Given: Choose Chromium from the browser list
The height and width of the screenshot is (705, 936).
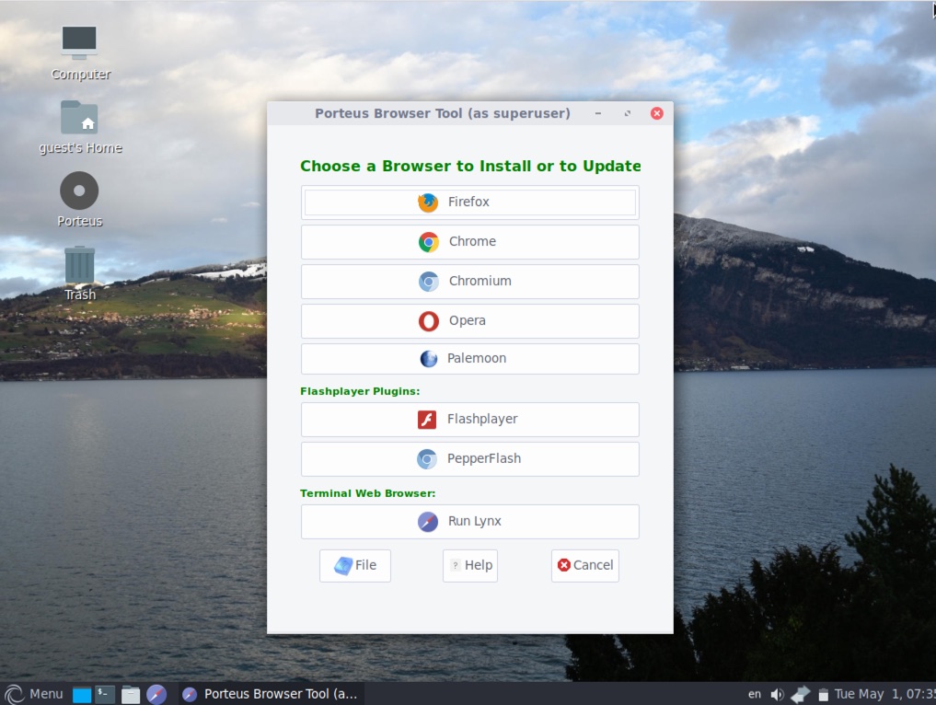Looking at the screenshot, I should (469, 281).
